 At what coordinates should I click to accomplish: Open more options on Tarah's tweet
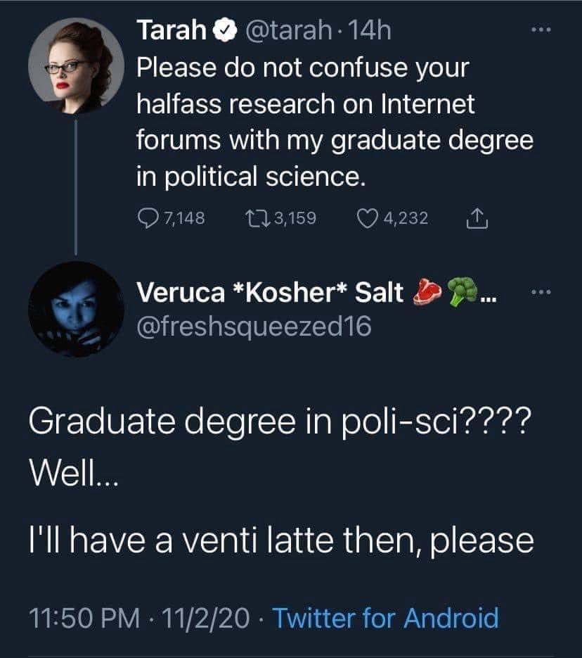[541, 30]
